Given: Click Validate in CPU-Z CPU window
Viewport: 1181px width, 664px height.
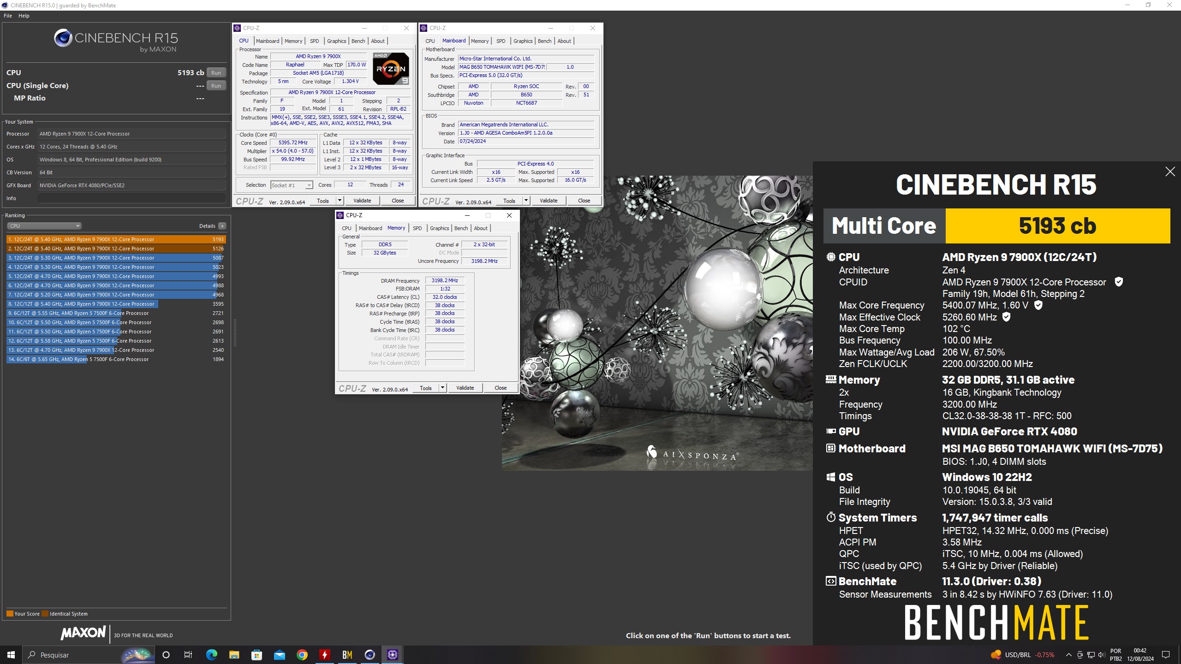Looking at the screenshot, I should pyautogui.click(x=362, y=201).
